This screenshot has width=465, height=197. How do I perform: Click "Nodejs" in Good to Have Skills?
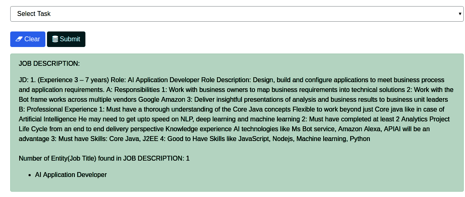coord(283,139)
